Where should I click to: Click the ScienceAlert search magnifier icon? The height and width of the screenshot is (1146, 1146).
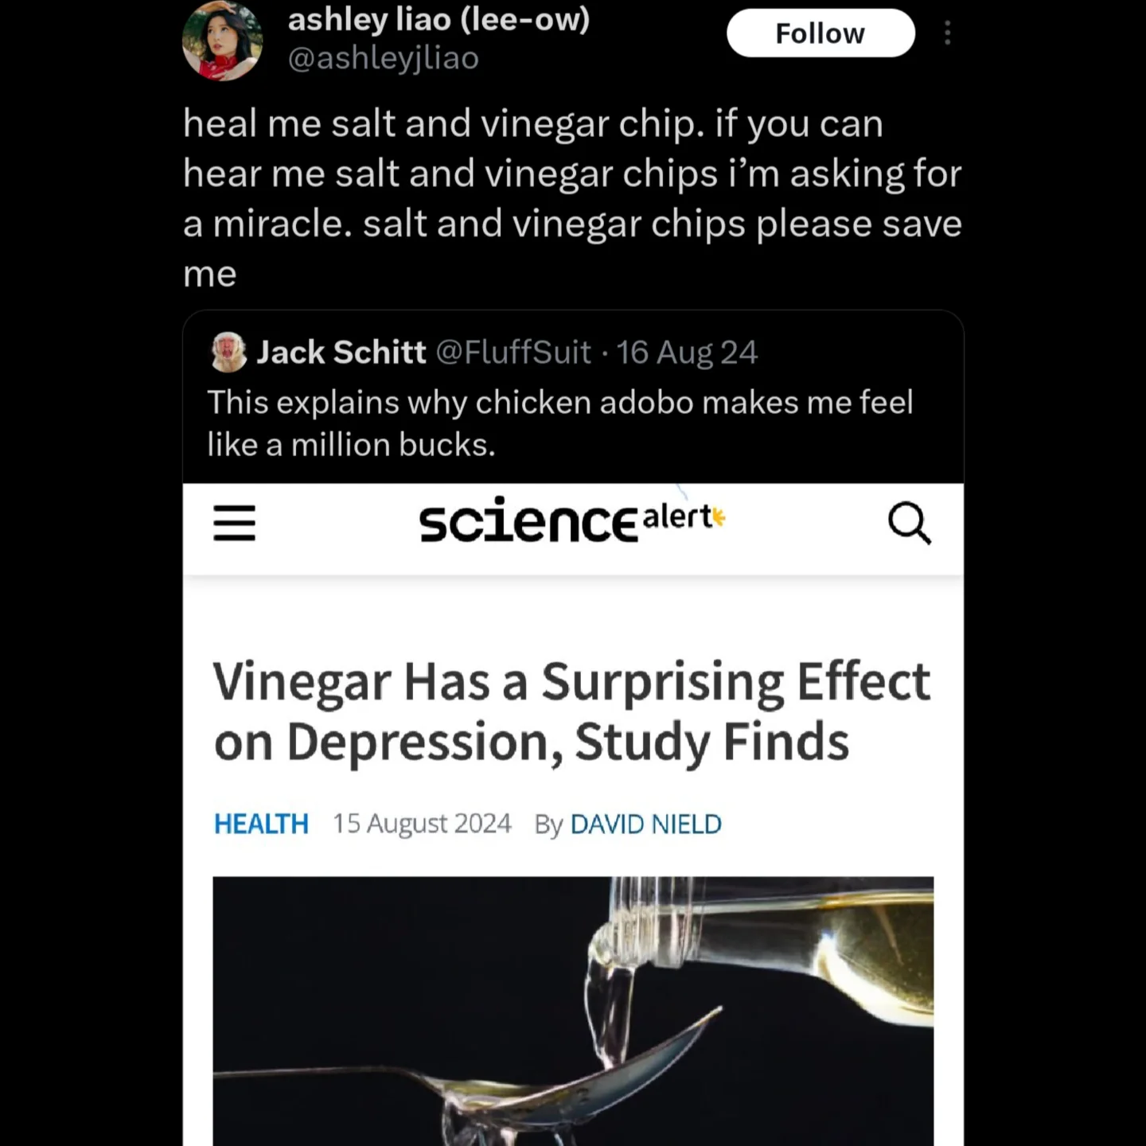click(910, 524)
